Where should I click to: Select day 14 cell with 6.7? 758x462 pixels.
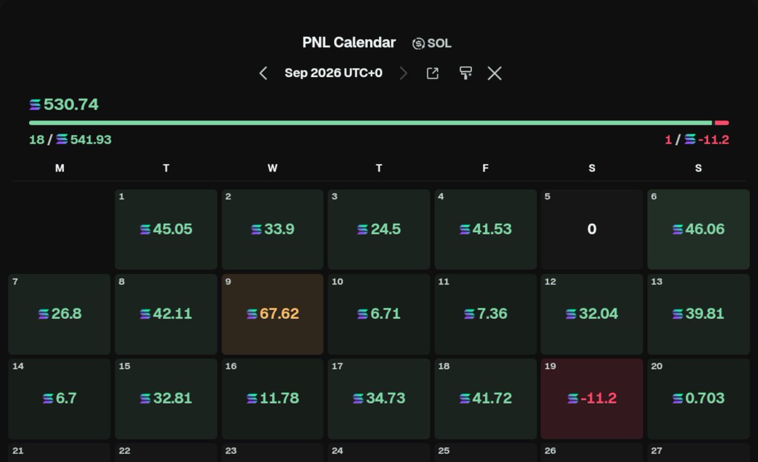coord(59,399)
